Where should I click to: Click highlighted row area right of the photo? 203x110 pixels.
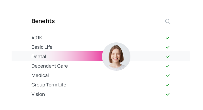coord(147,57)
